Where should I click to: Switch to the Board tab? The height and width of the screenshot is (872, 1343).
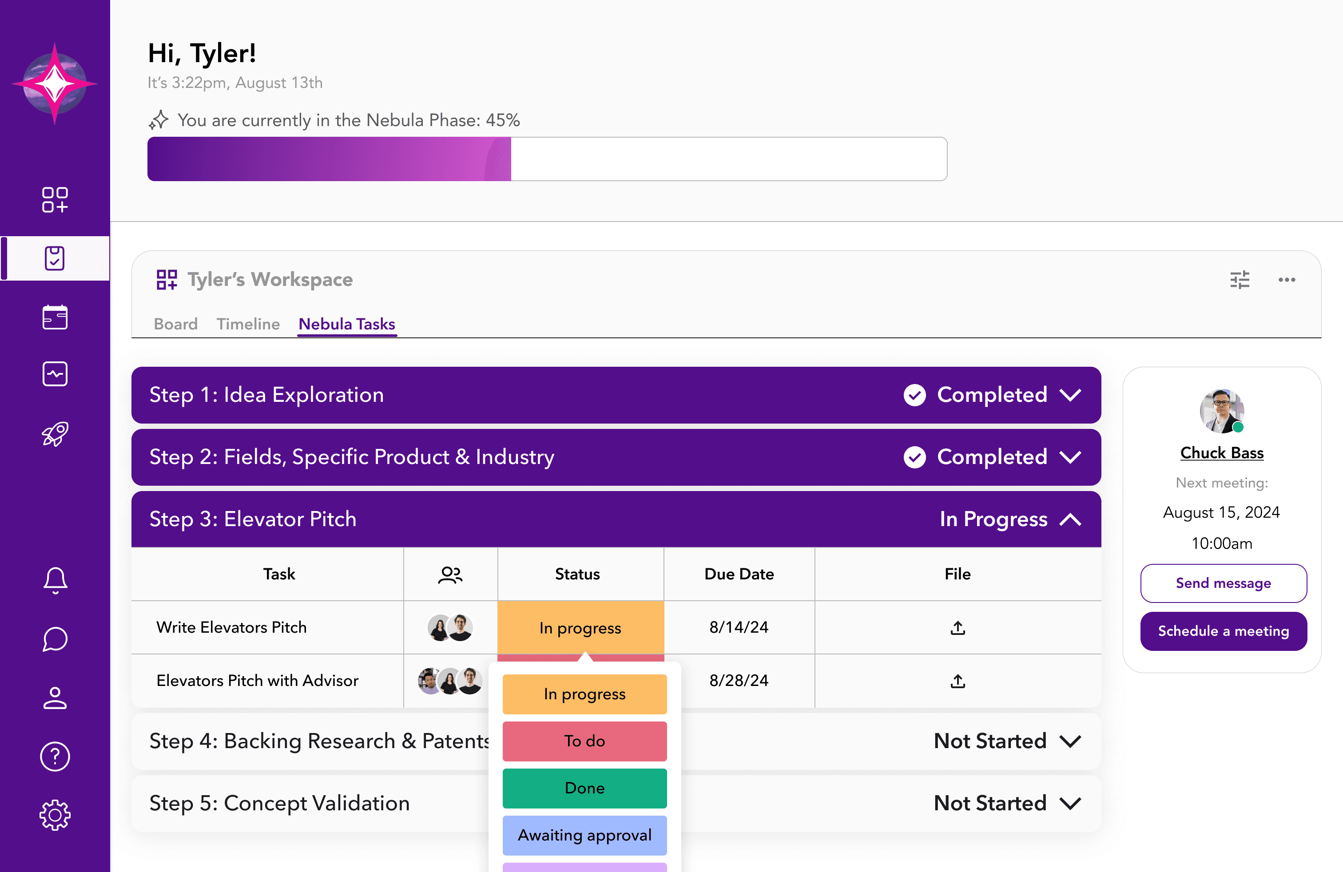pyautogui.click(x=175, y=324)
